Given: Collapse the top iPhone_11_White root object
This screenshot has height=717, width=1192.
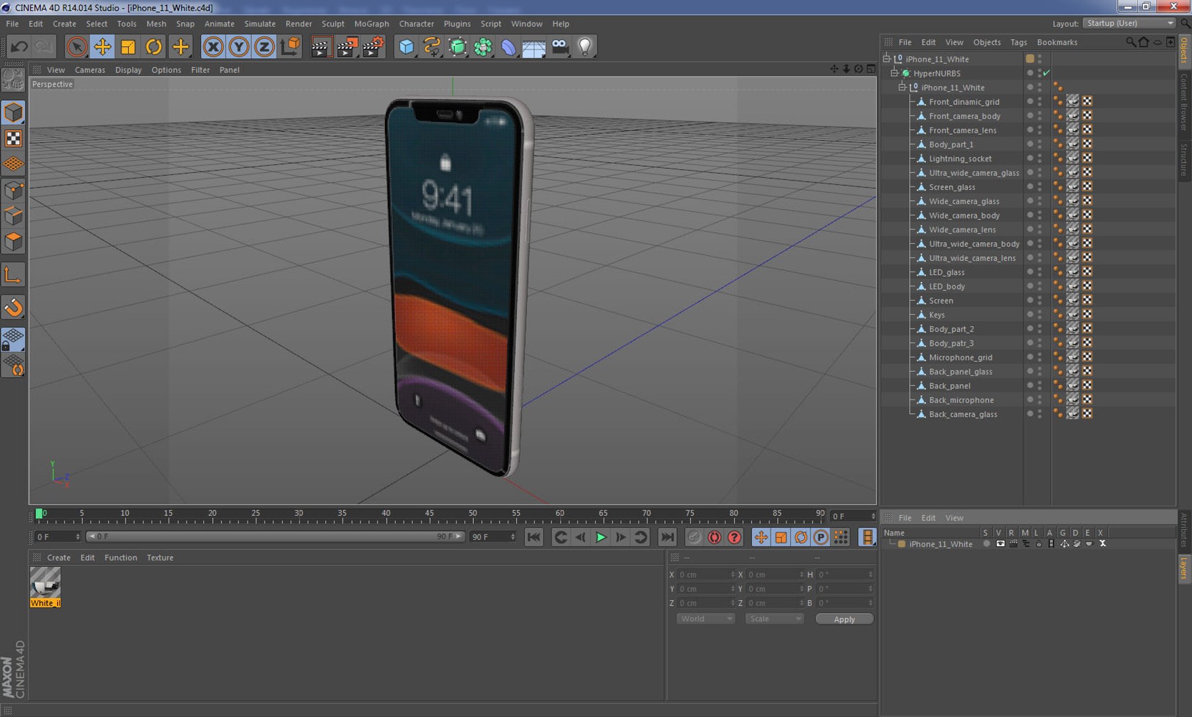Looking at the screenshot, I should [887, 58].
